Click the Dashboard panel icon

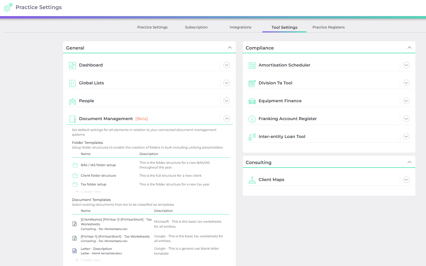(x=72, y=65)
